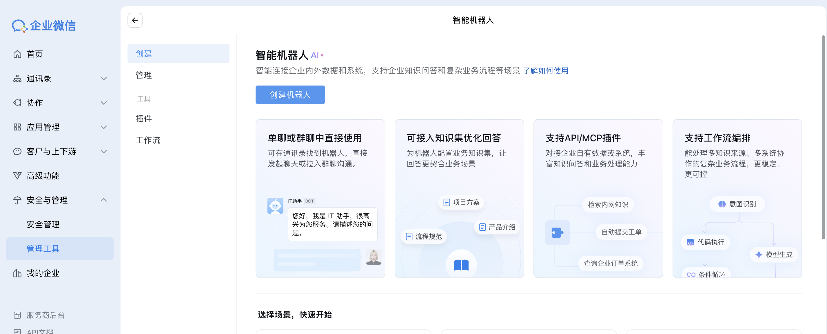Click the BOT tag next to IT助手
The image size is (827, 334).
pos(309,201)
